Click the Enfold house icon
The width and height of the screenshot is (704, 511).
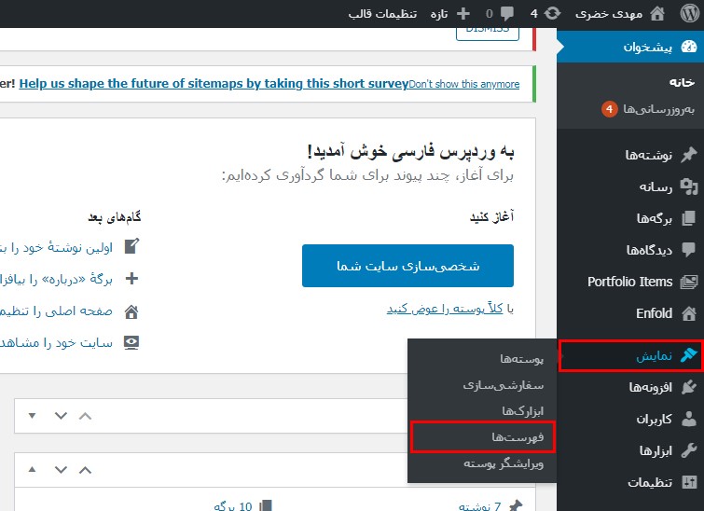point(689,313)
